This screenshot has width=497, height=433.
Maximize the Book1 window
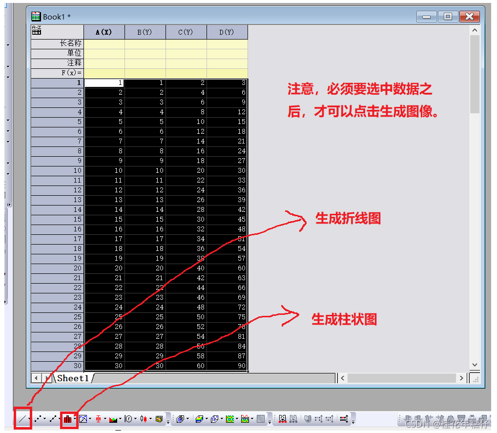point(448,16)
